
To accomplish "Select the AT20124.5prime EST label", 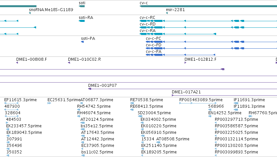I will (x=97, y=119).
